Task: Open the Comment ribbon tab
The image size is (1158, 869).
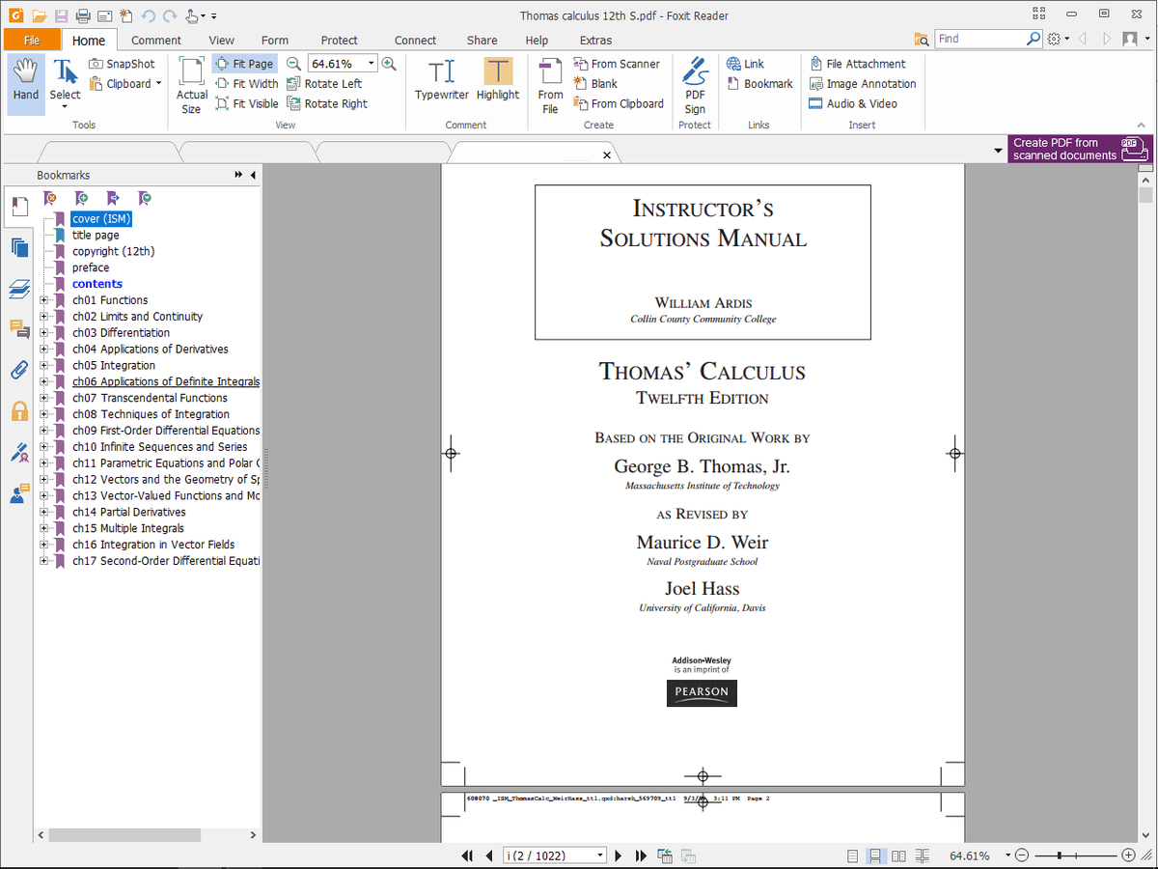Action: click(x=155, y=41)
